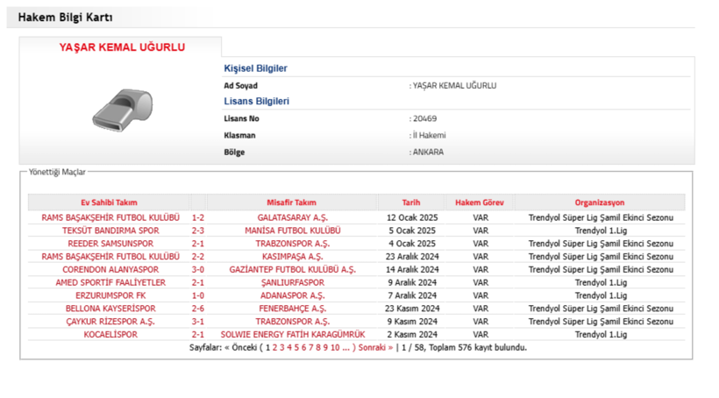
Task: Select FENERBAHÇE A.Ş. in away team column
Action: click(x=292, y=309)
